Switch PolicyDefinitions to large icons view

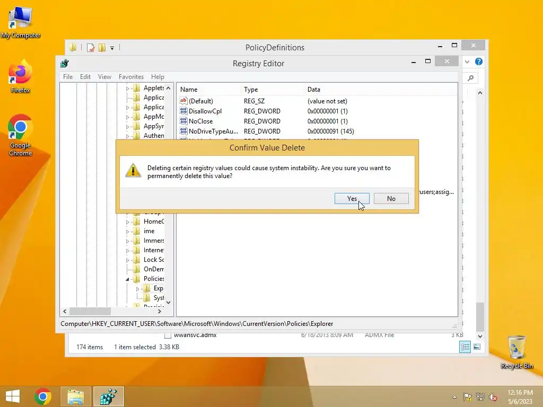click(x=477, y=347)
